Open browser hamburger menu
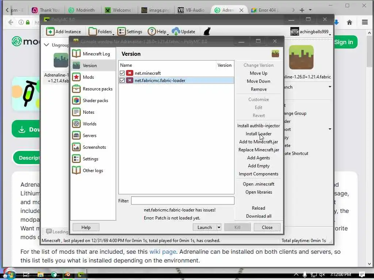 [365, 22]
